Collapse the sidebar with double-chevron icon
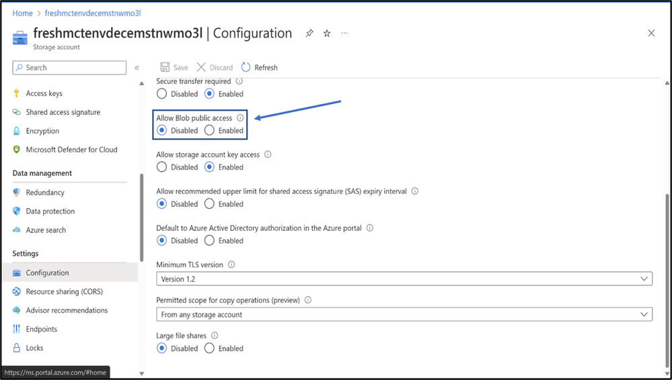 [x=137, y=68]
